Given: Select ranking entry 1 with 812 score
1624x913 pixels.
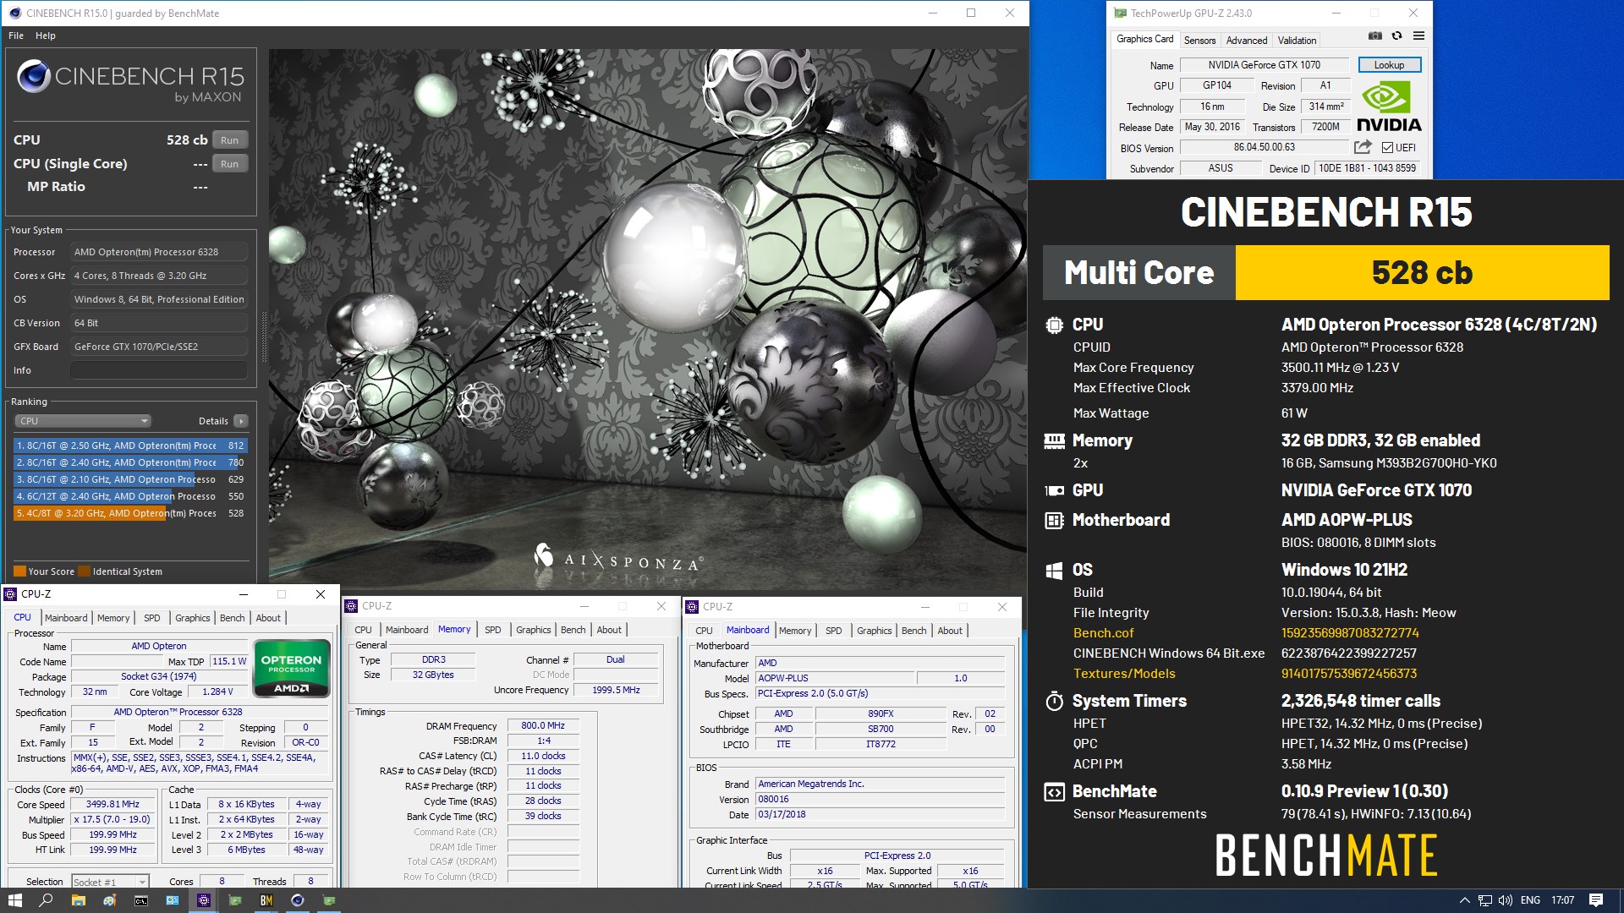Looking at the screenshot, I should 130,446.
